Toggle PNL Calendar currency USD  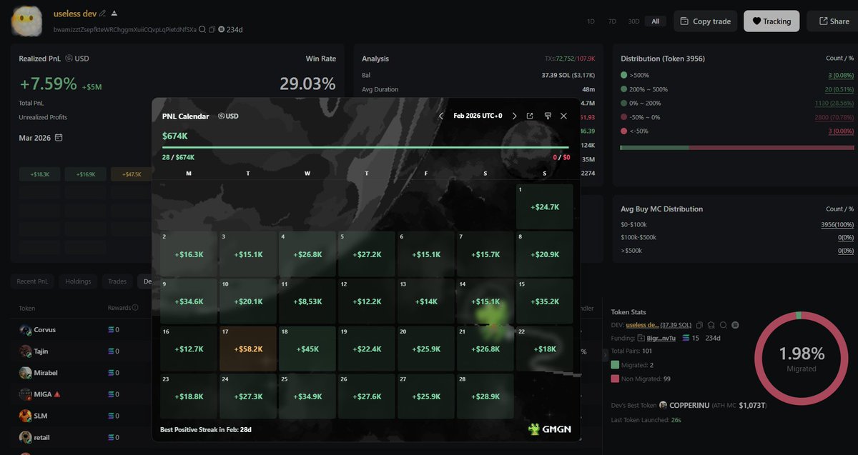tap(228, 116)
